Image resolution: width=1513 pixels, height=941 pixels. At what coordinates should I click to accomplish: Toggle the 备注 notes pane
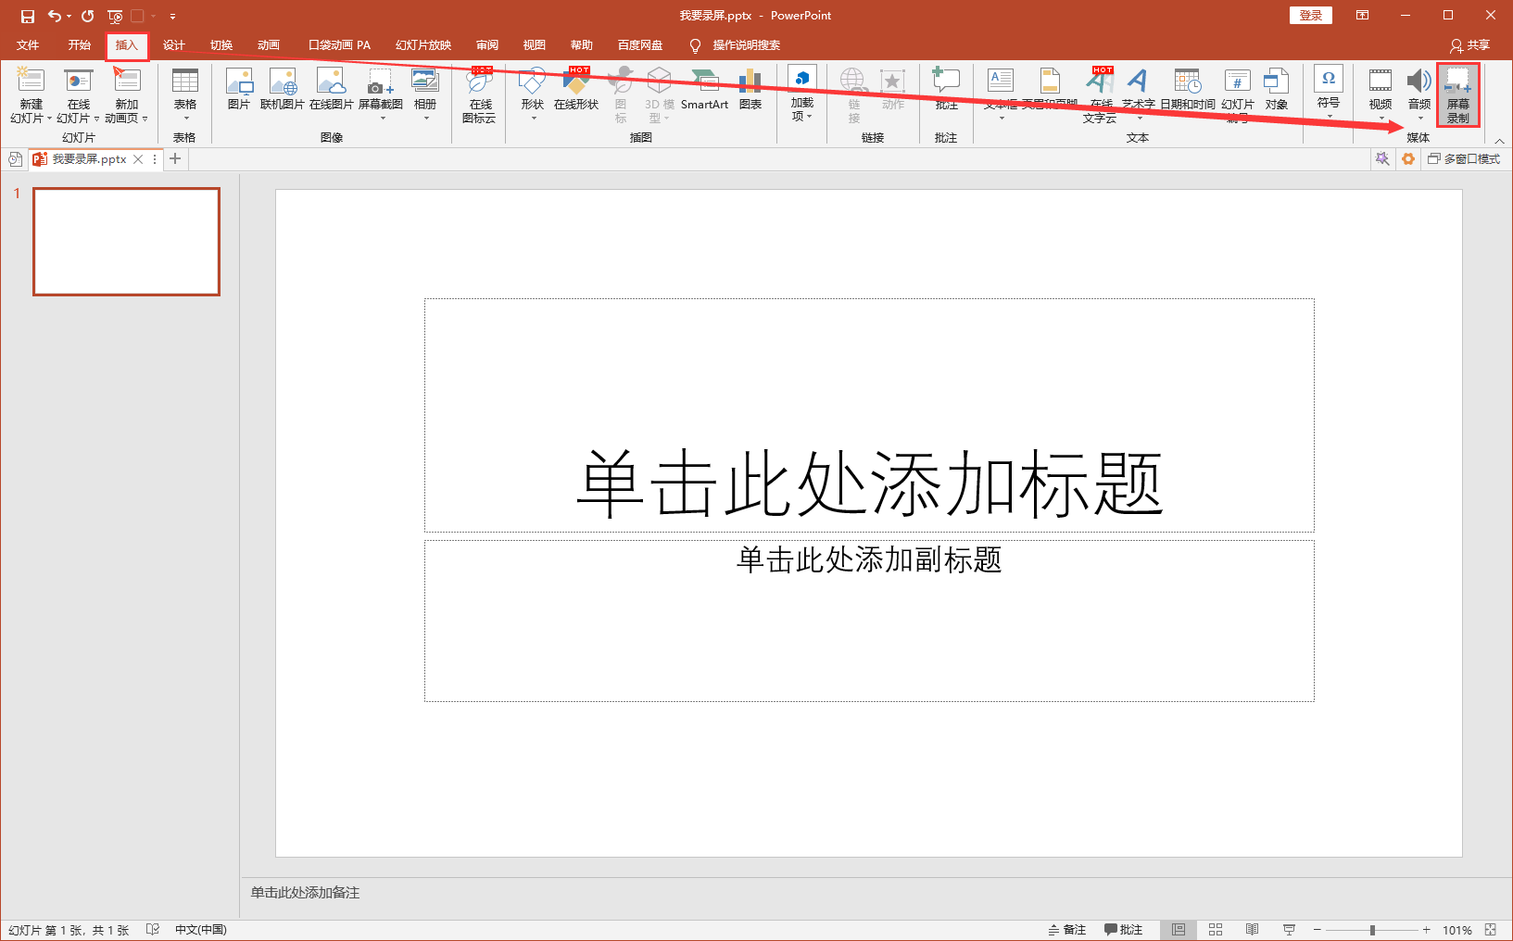(x=1066, y=928)
